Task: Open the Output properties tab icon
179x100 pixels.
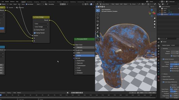Action: (x=159, y=48)
